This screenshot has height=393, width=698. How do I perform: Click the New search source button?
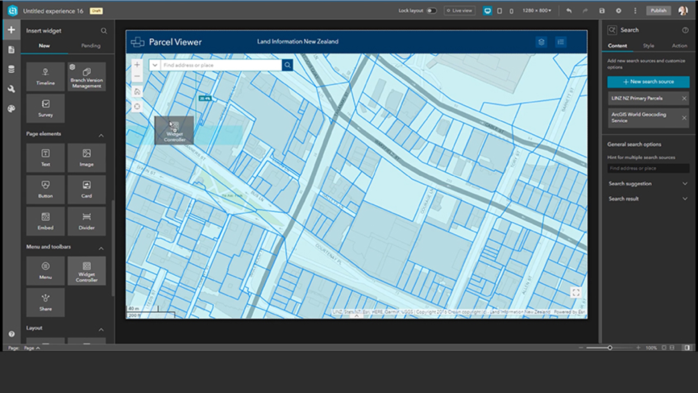tap(648, 82)
